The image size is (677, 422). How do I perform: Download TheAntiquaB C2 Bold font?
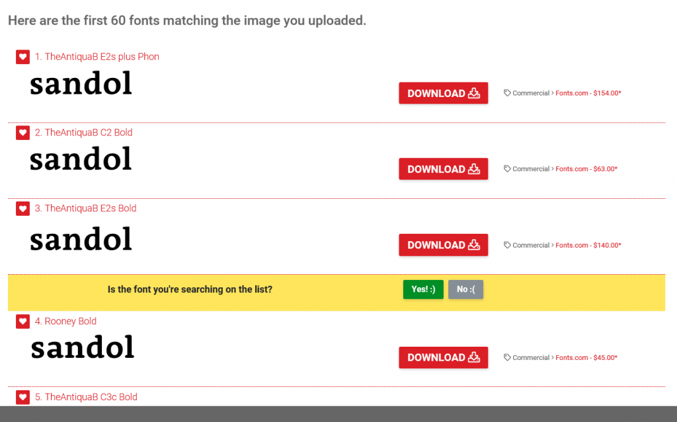444,169
